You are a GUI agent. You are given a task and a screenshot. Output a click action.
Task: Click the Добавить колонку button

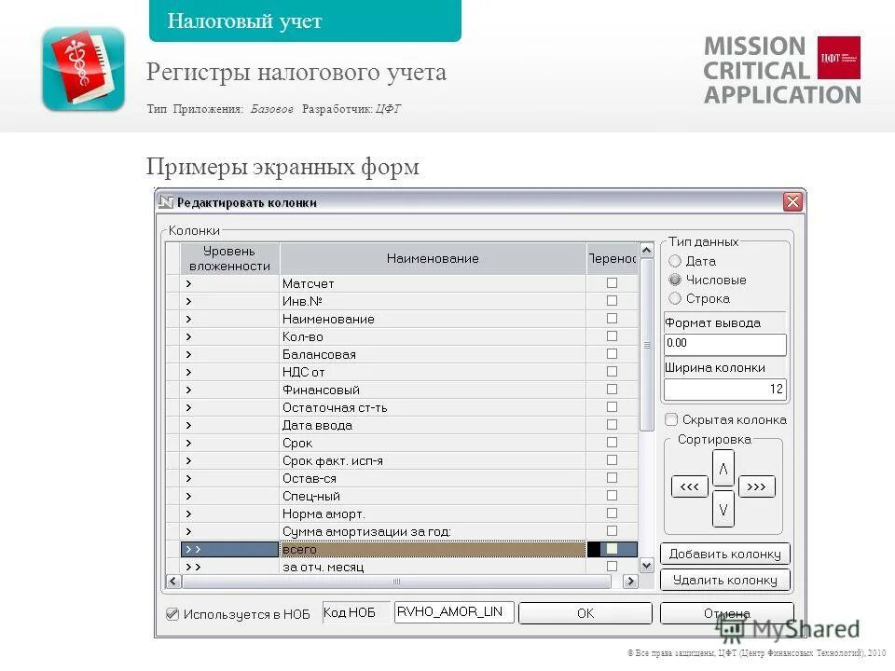click(x=725, y=553)
